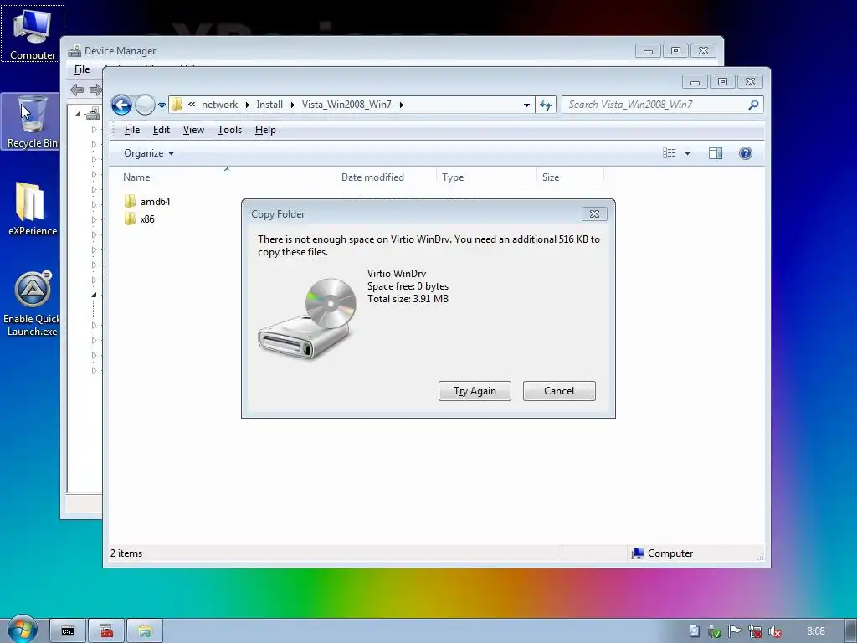This screenshot has width=857, height=643.
Task: Click the Device Manager title bar icon
Action: click(74, 51)
